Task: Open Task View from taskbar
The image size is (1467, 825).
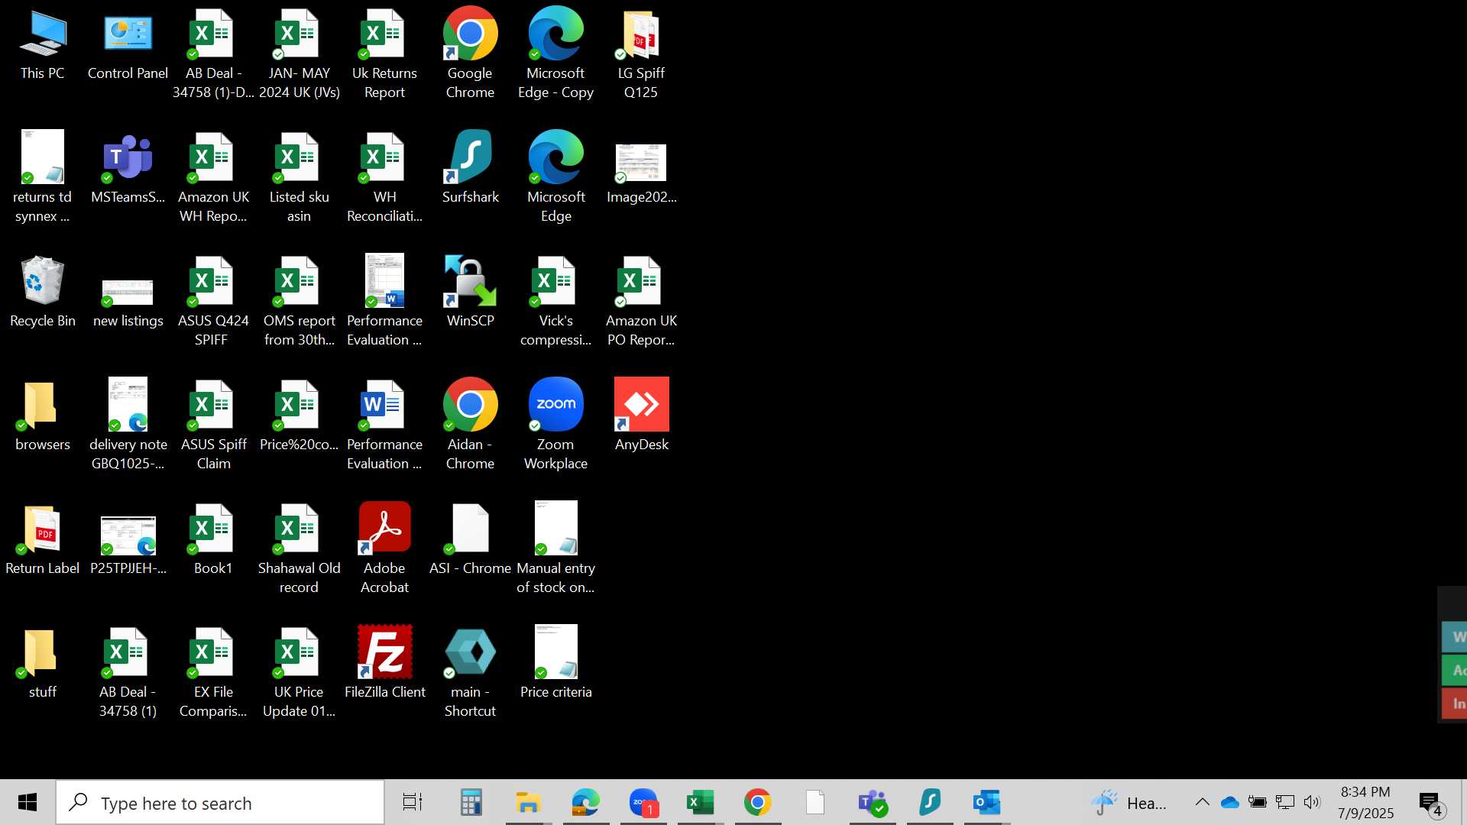Action: click(x=413, y=802)
